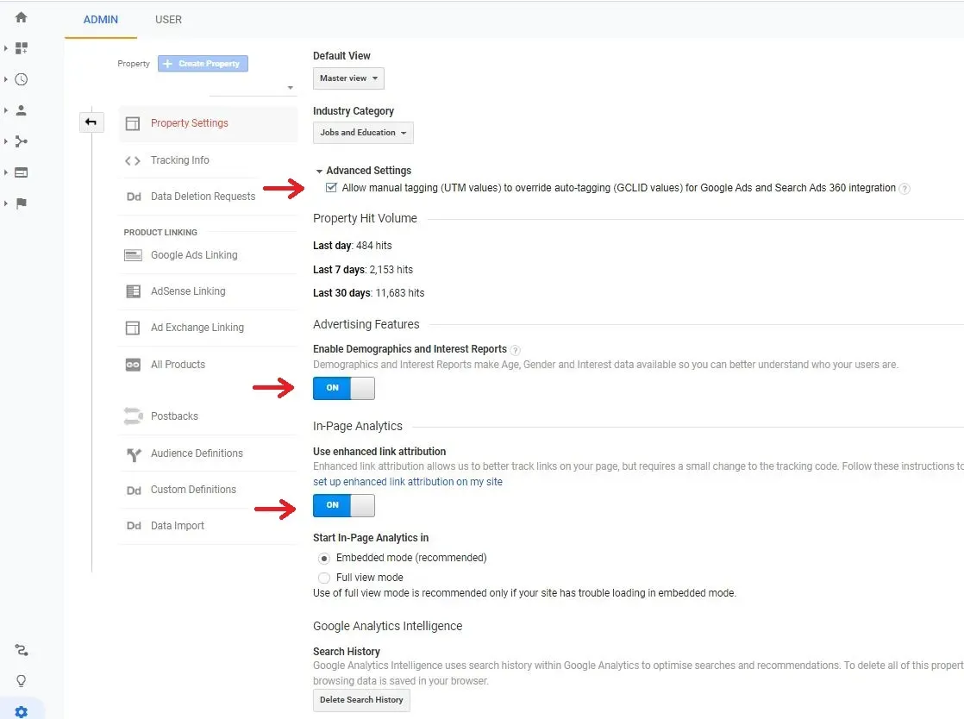
Task: Open the Audience person icon
Action: click(x=21, y=110)
